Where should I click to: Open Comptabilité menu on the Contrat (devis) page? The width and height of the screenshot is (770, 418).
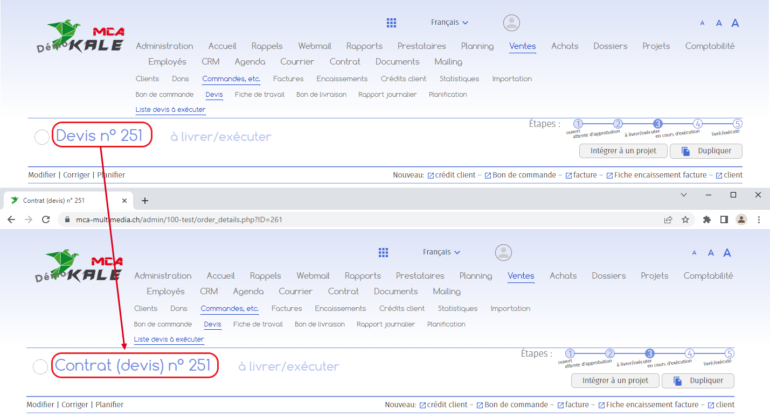point(708,275)
